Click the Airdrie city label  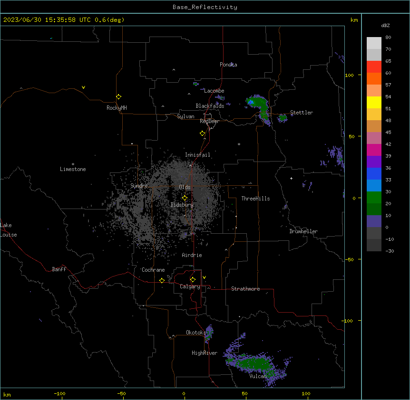(192, 255)
